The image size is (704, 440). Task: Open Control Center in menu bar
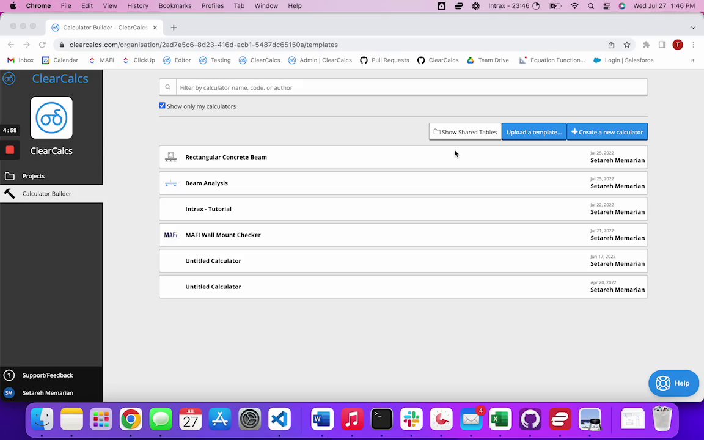coord(607,6)
